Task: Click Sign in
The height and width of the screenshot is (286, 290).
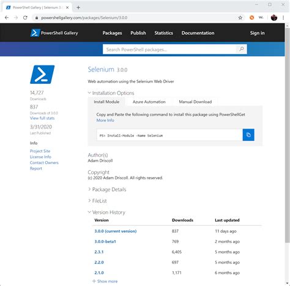Action: [x=257, y=33]
